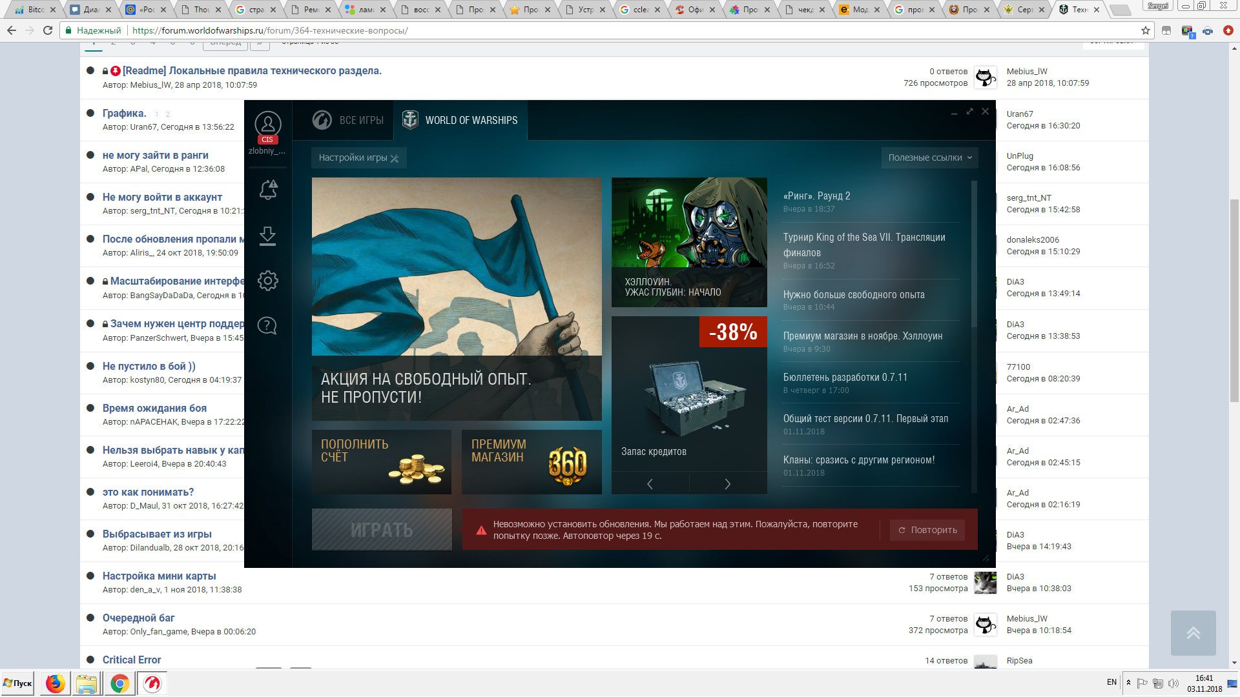
Task: Open the ПРЕМИУМ МАГАЗИН tile
Action: (x=532, y=462)
